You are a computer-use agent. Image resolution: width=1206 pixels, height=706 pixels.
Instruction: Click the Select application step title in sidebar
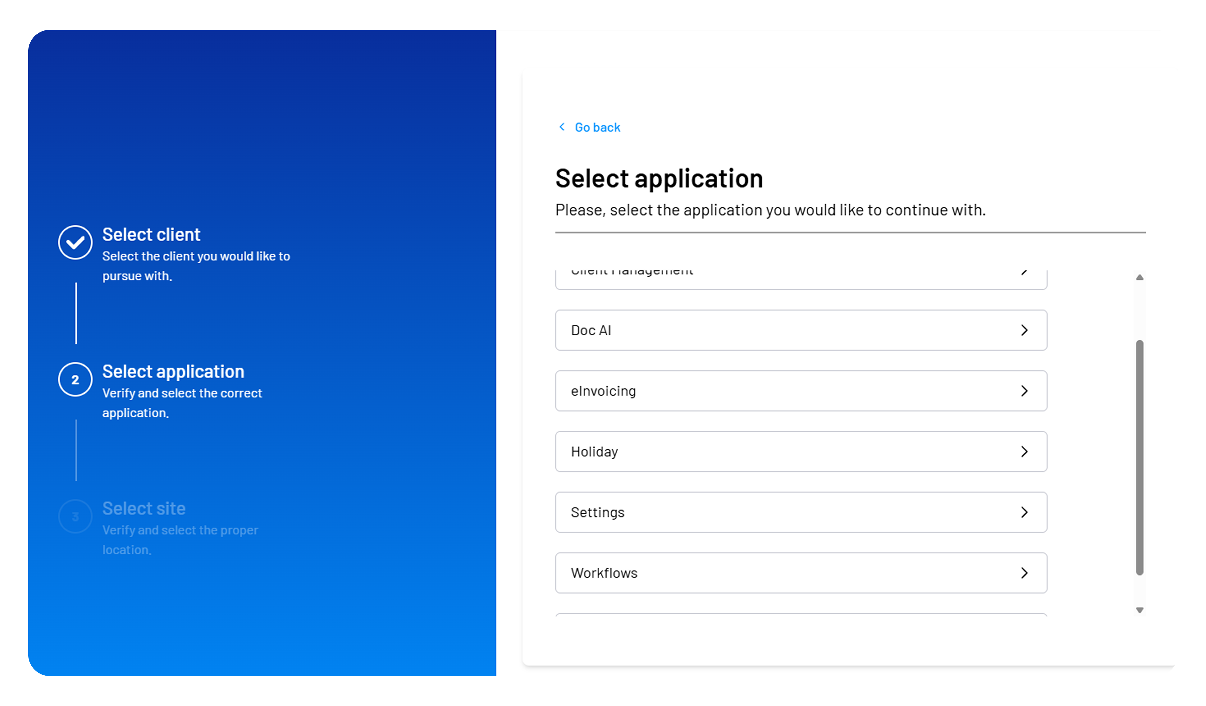(x=173, y=371)
